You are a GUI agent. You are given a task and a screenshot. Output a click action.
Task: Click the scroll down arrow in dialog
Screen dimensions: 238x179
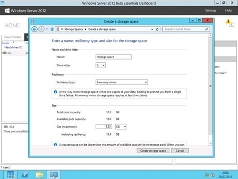pyautogui.click(x=210, y=143)
